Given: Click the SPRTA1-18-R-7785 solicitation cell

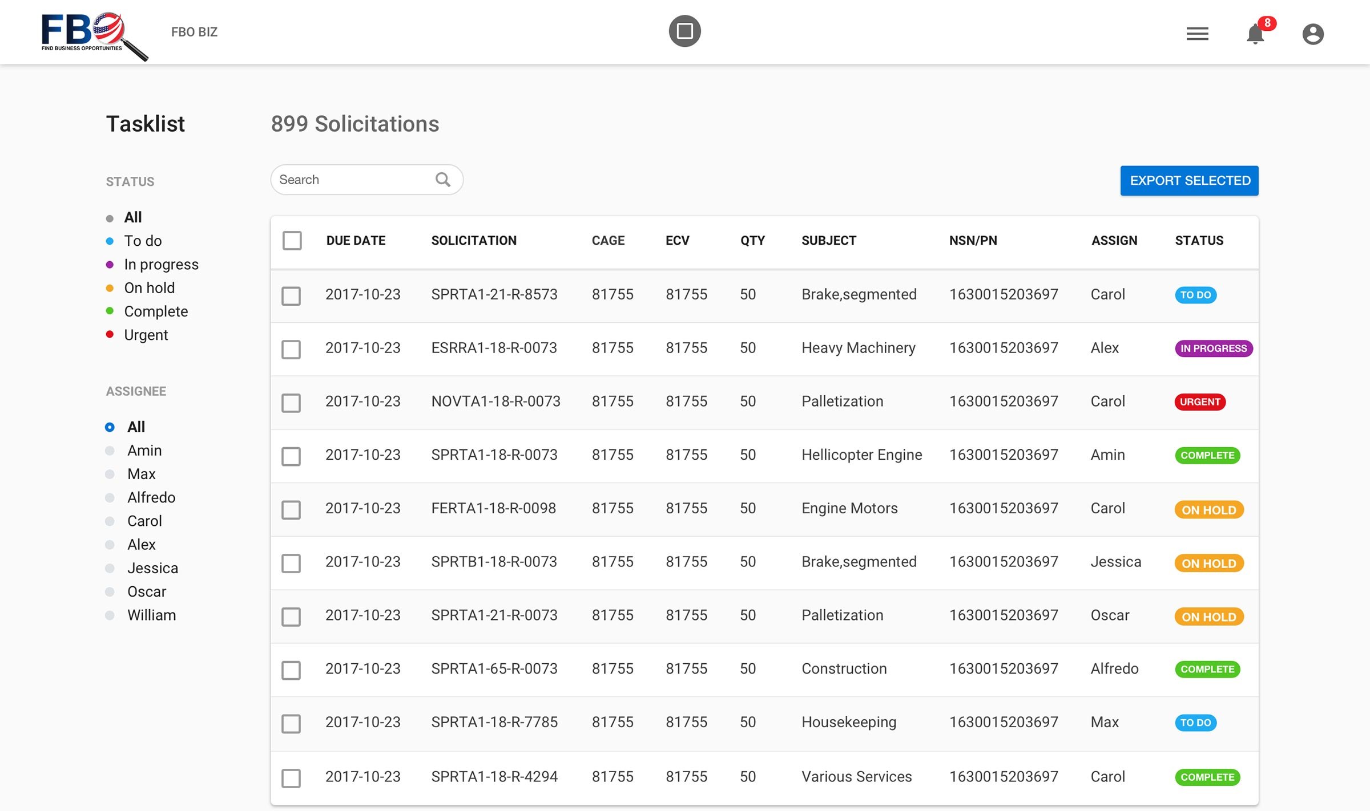Looking at the screenshot, I should coord(494,722).
